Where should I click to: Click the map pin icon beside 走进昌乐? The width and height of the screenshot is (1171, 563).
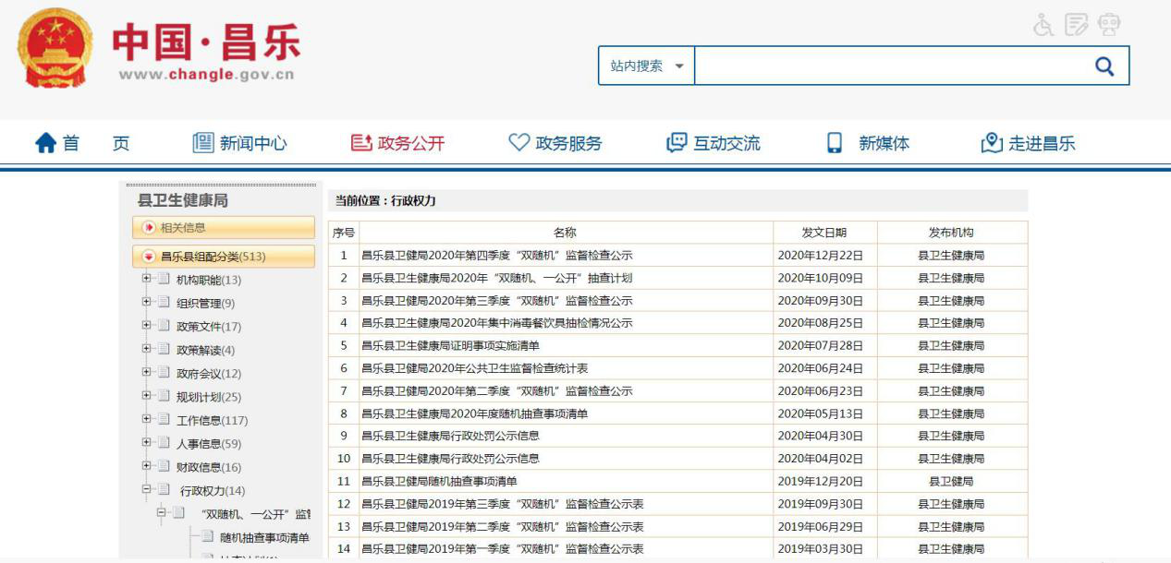991,143
